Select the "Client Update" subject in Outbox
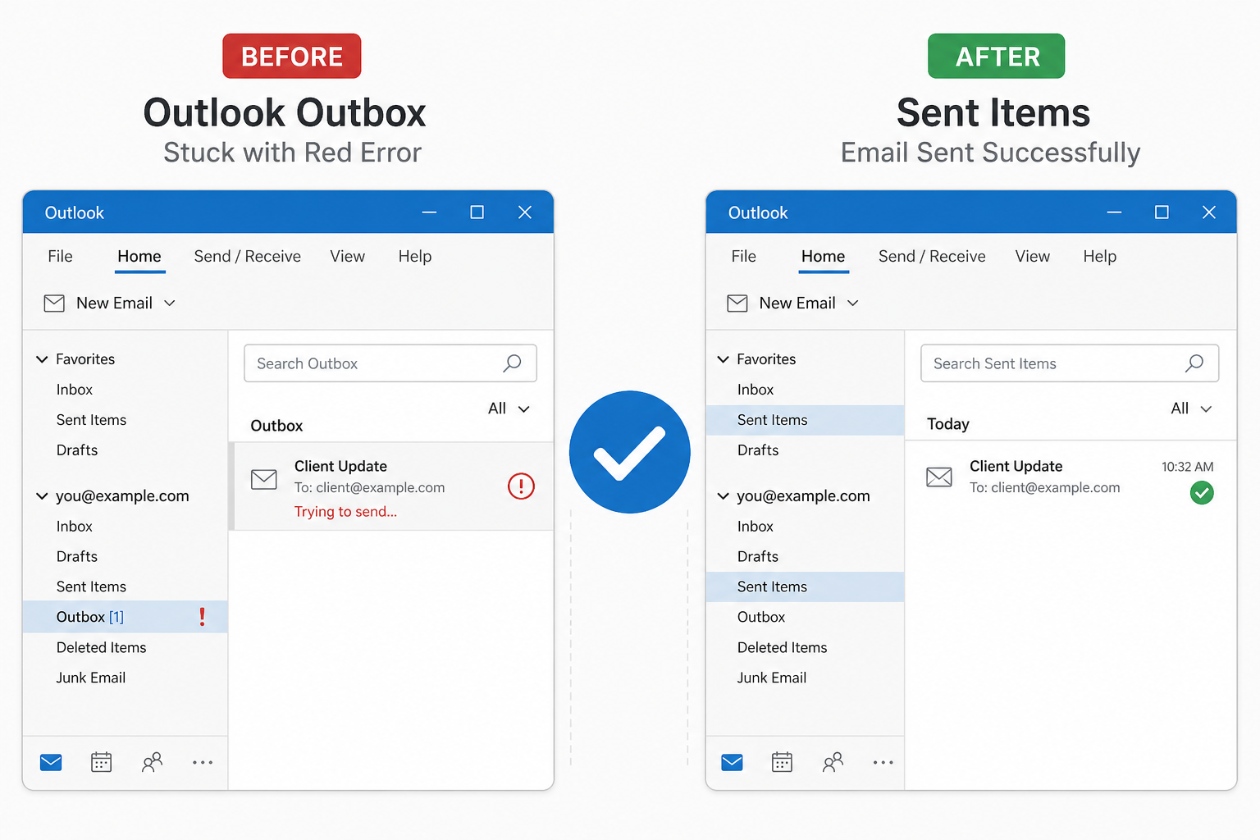This screenshot has height=840, width=1260. click(340, 466)
